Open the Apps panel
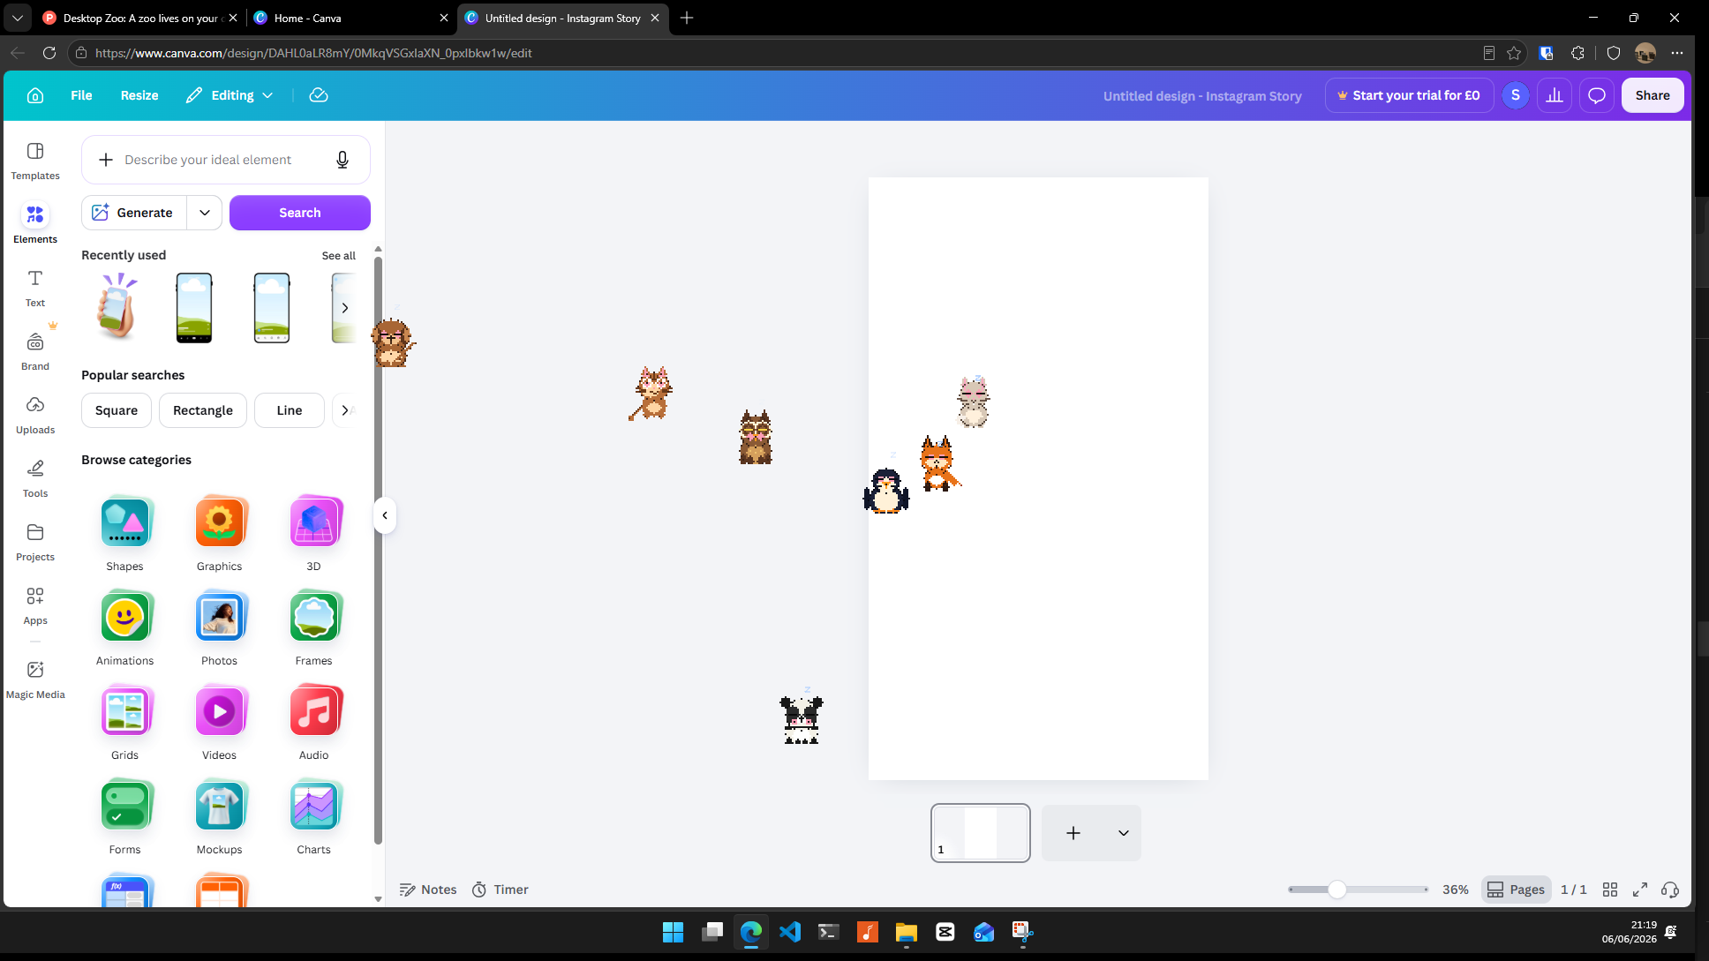 click(35, 605)
